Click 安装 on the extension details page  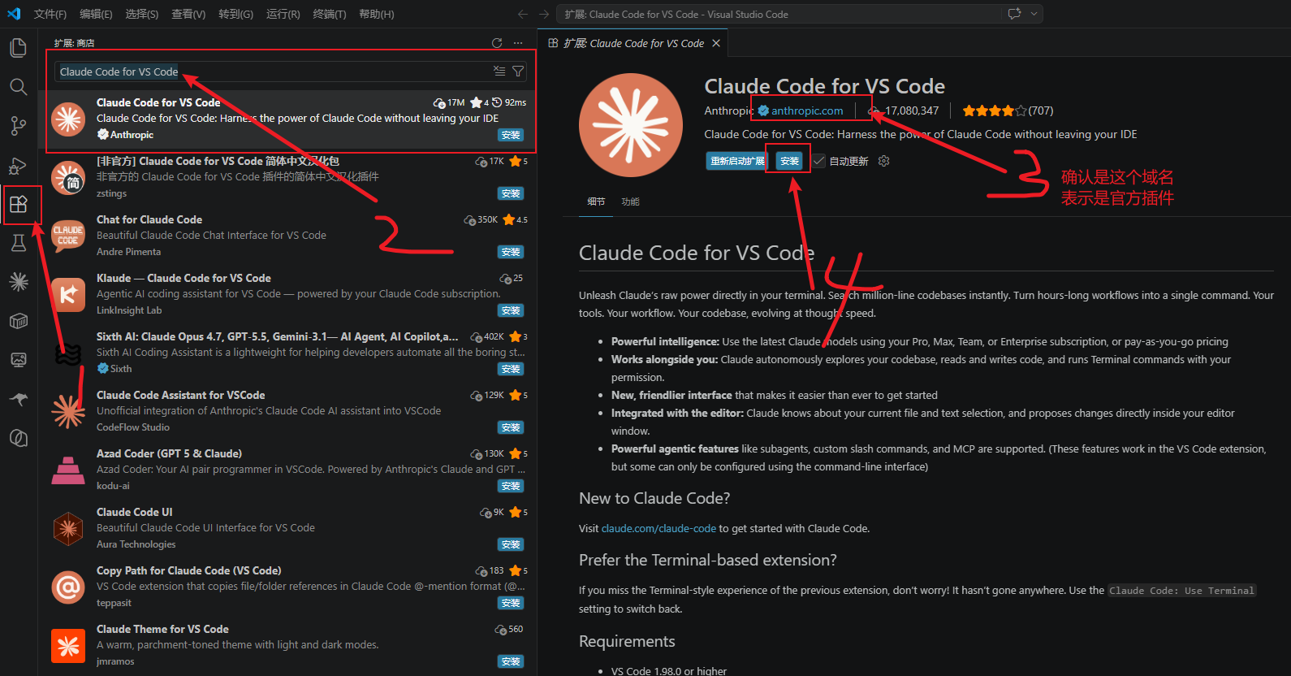pyautogui.click(x=789, y=161)
